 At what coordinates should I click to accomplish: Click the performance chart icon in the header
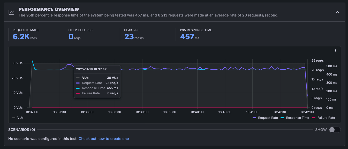click(x=11, y=12)
